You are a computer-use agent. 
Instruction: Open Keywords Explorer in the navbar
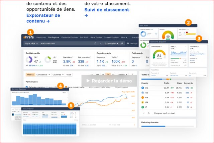pos(70,37)
